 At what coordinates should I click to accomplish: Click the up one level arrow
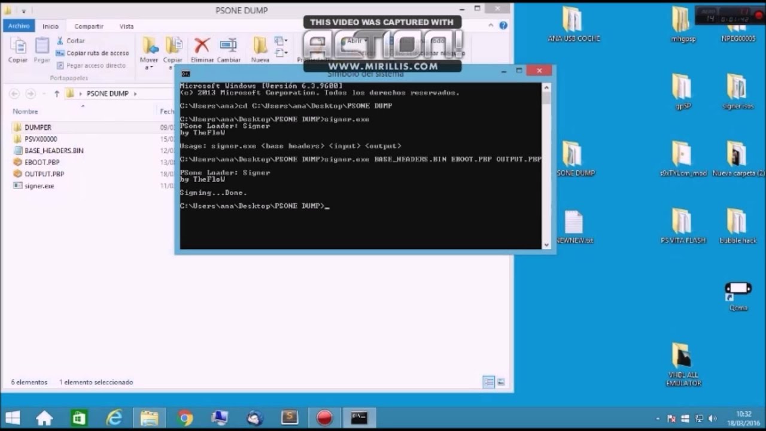(57, 93)
